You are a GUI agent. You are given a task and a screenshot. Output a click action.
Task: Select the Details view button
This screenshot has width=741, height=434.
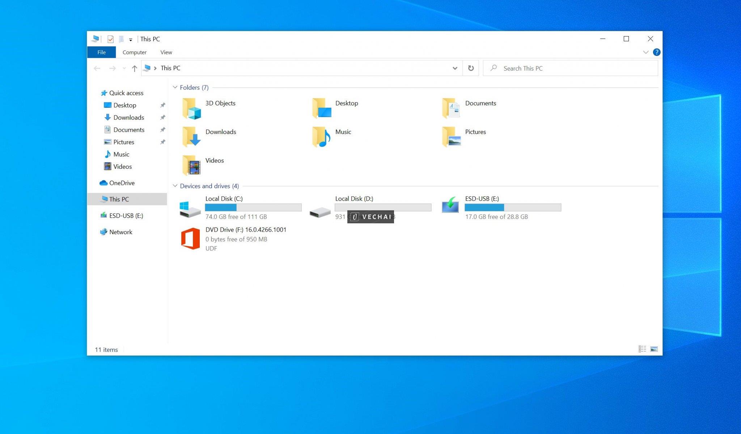[x=642, y=349]
